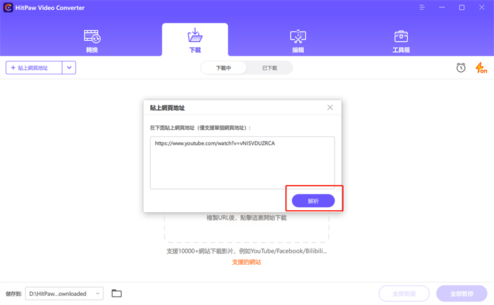Switch to the 編輯 (Edit) tab
494x305 pixels.
pyautogui.click(x=298, y=41)
